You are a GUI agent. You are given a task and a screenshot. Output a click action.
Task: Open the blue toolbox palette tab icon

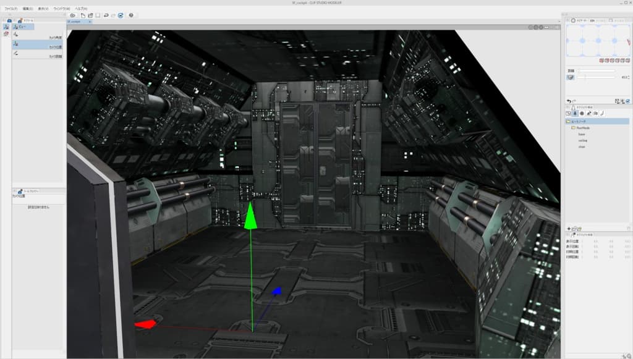click(9, 20)
